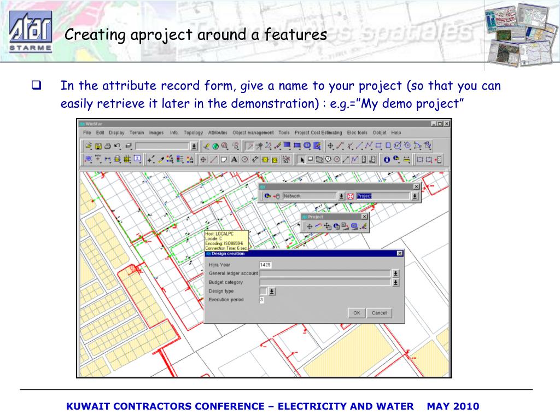Screen dimensions: 560x420
Task: Click the yellow save diskette icon
Action: point(98,145)
